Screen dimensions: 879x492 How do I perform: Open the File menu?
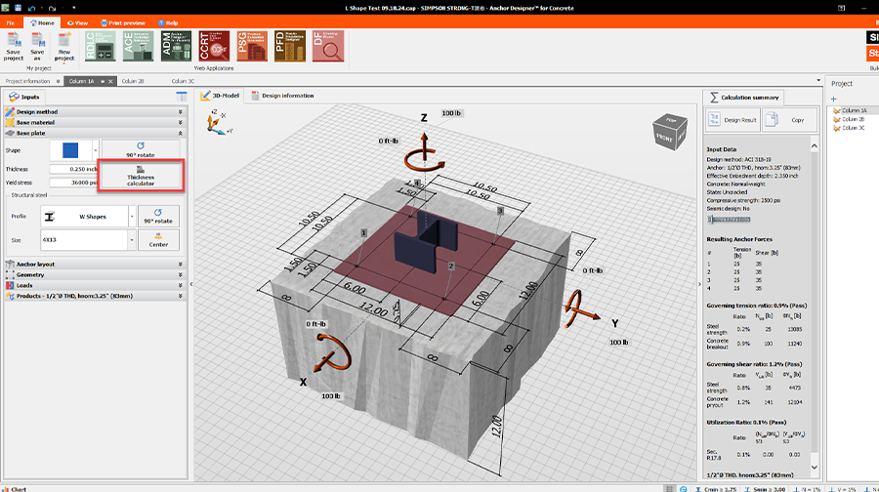pyautogui.click(x=11, y=23)
